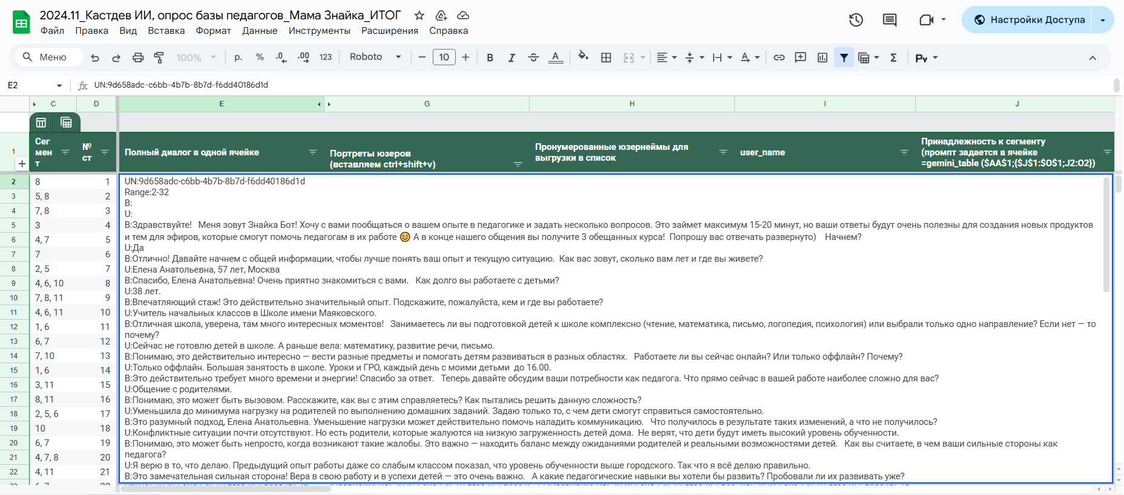This screenshot has width=1124, height=495.
Task: Open the borders tool
Action: click(606, 57)
